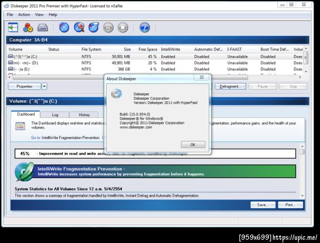
Task: Click the analyze volume magnifier icon
Action: (79, 27)
